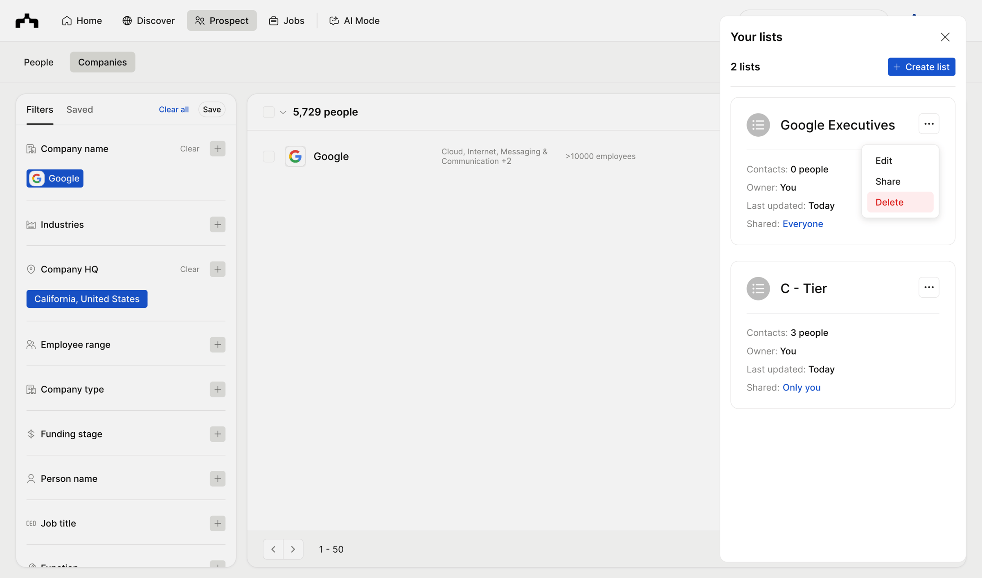The height and width of the screenshot is (578, 982).
Task: Click the Google Executives list icon
Action: point(758,125)
